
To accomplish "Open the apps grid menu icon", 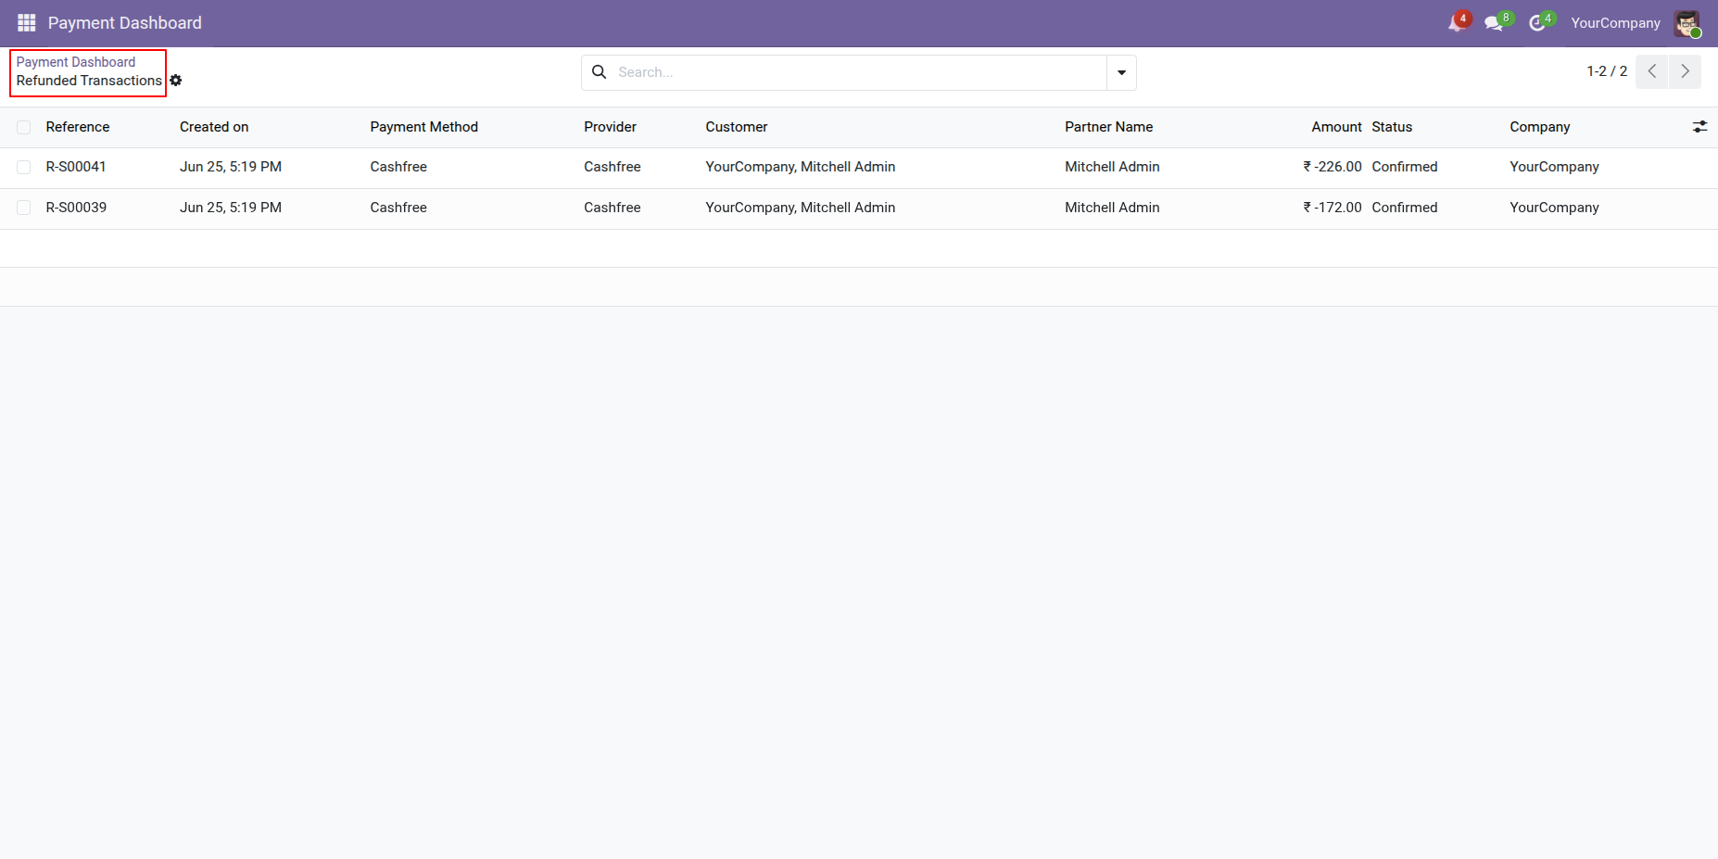I will point(26,23).
